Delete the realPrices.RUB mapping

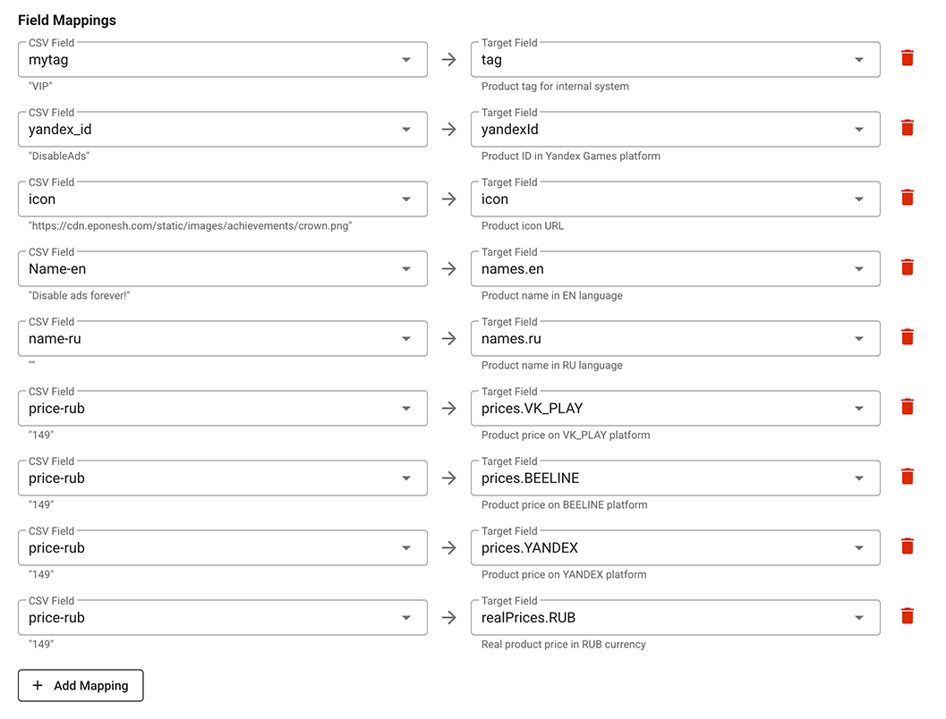coord(907,617)
